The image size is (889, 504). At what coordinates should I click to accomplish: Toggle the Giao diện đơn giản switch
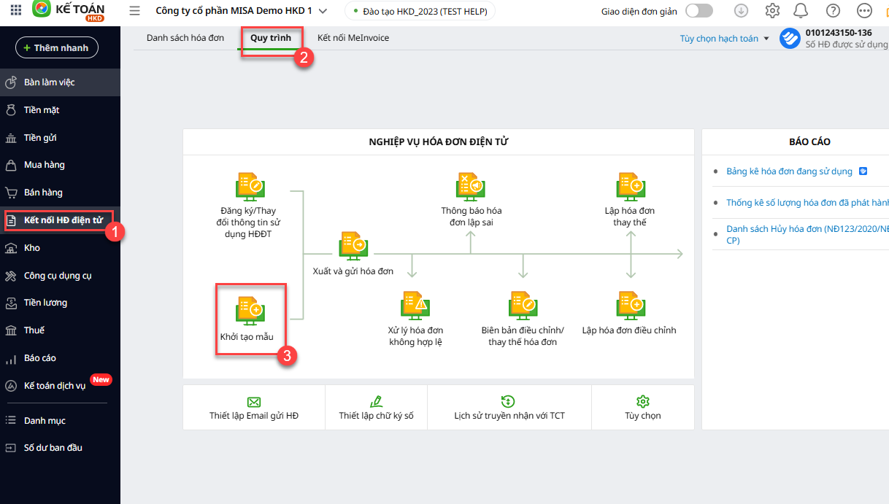coord(698,11)
